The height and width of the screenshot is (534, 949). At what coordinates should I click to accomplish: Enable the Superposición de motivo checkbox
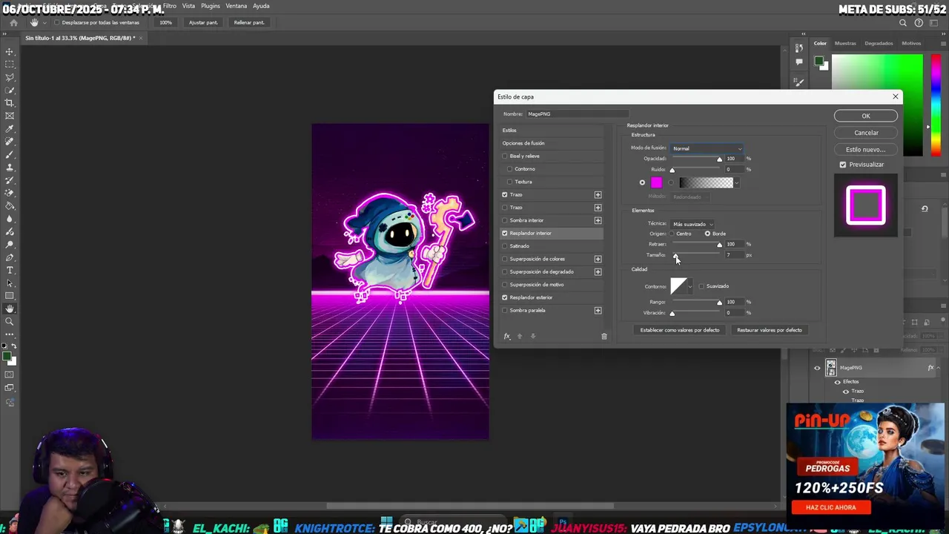(x=505, y=285)
